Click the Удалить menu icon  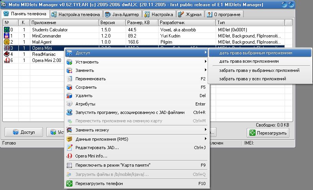69,96
